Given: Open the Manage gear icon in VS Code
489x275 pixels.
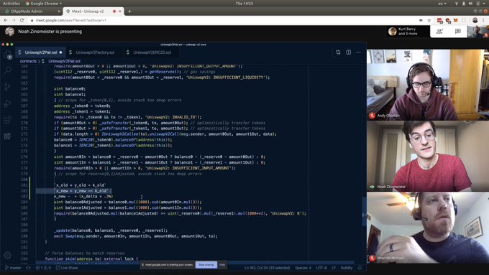Looking at the screenshot, I should 7,256.
